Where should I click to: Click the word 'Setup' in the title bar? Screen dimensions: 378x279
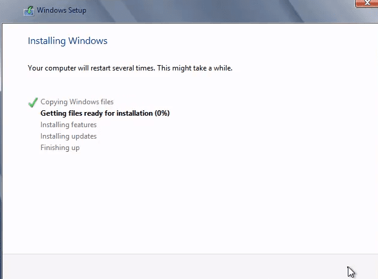77,11
